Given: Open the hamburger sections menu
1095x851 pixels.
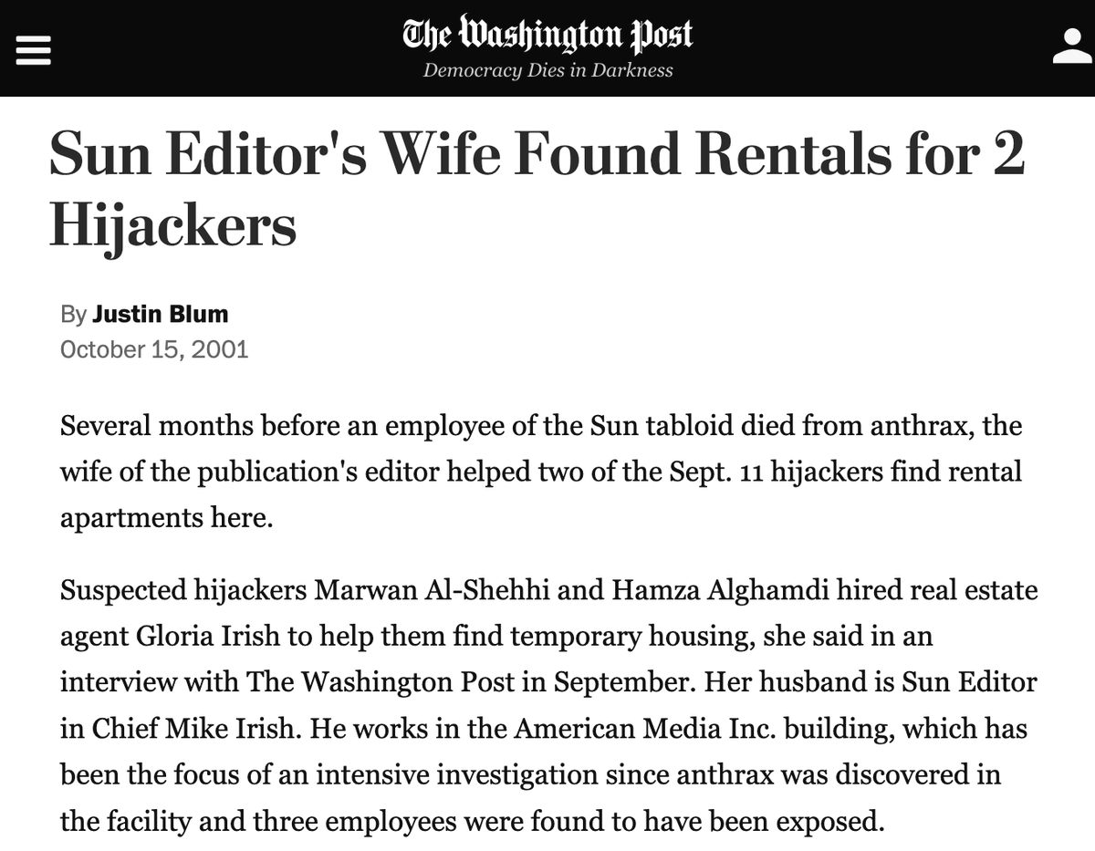Looking at the screenshot, I should [35, 47].
